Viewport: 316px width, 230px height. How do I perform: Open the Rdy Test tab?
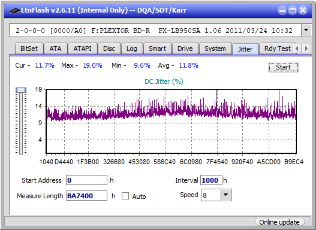pos(278,49)
